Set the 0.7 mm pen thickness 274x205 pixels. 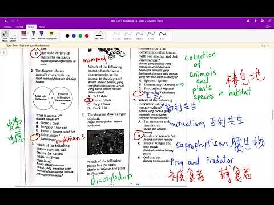(151, 35)
